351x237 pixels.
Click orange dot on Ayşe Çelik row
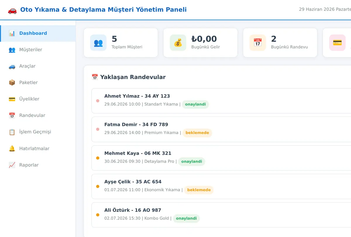click(x=98, y=186)
